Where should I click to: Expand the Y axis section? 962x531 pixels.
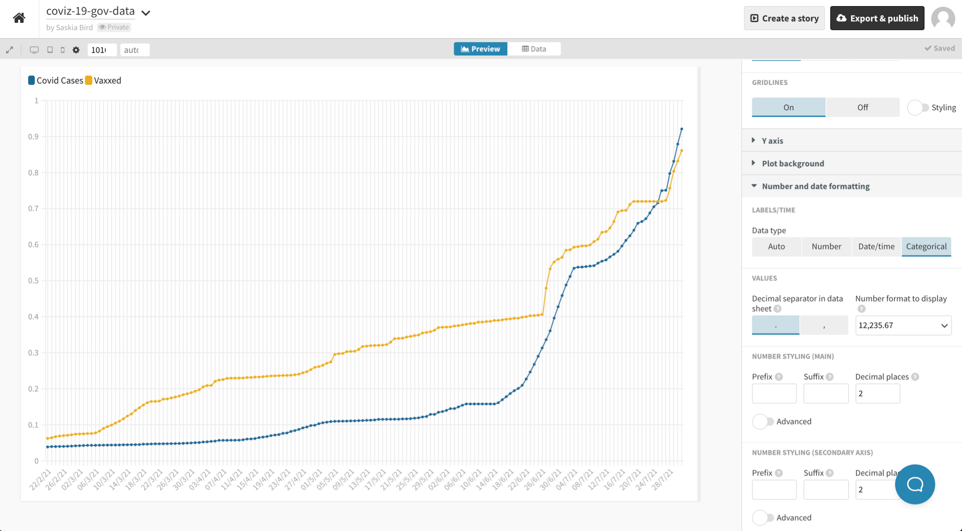(772, 140)
